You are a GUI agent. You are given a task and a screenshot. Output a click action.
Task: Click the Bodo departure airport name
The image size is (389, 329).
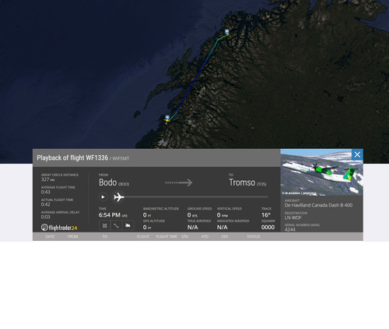pyautogui.click(x=107, y=182)
